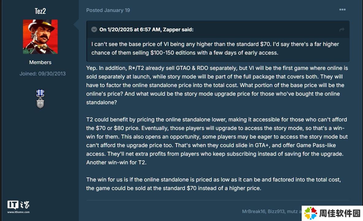Click the Tez2 username heading
This screenshot has width=363, height=221.
click(x=40, y=11)
